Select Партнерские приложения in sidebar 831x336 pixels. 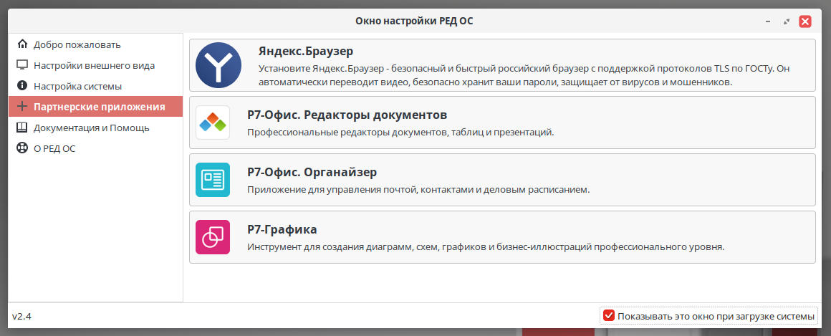tap(95, 107)
